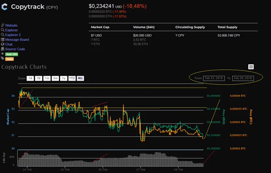
Task: Click the 0,00004 BTC axis value
Action: click(238, 96)
